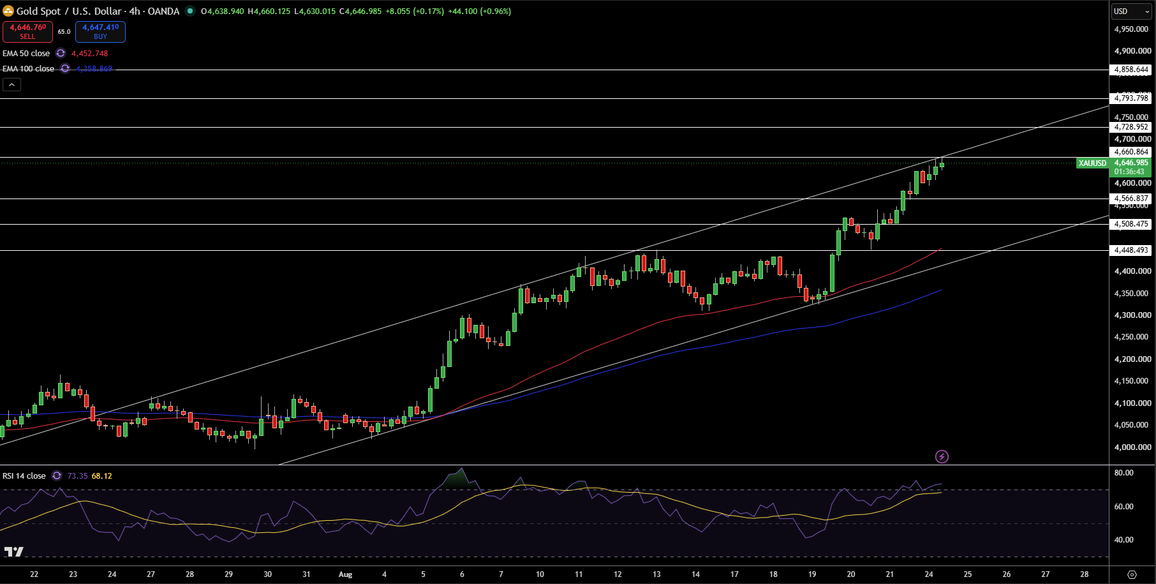1156x584 pixels.
Task: Open chart settings gear icon
Action: click(x=1132, y=574)
